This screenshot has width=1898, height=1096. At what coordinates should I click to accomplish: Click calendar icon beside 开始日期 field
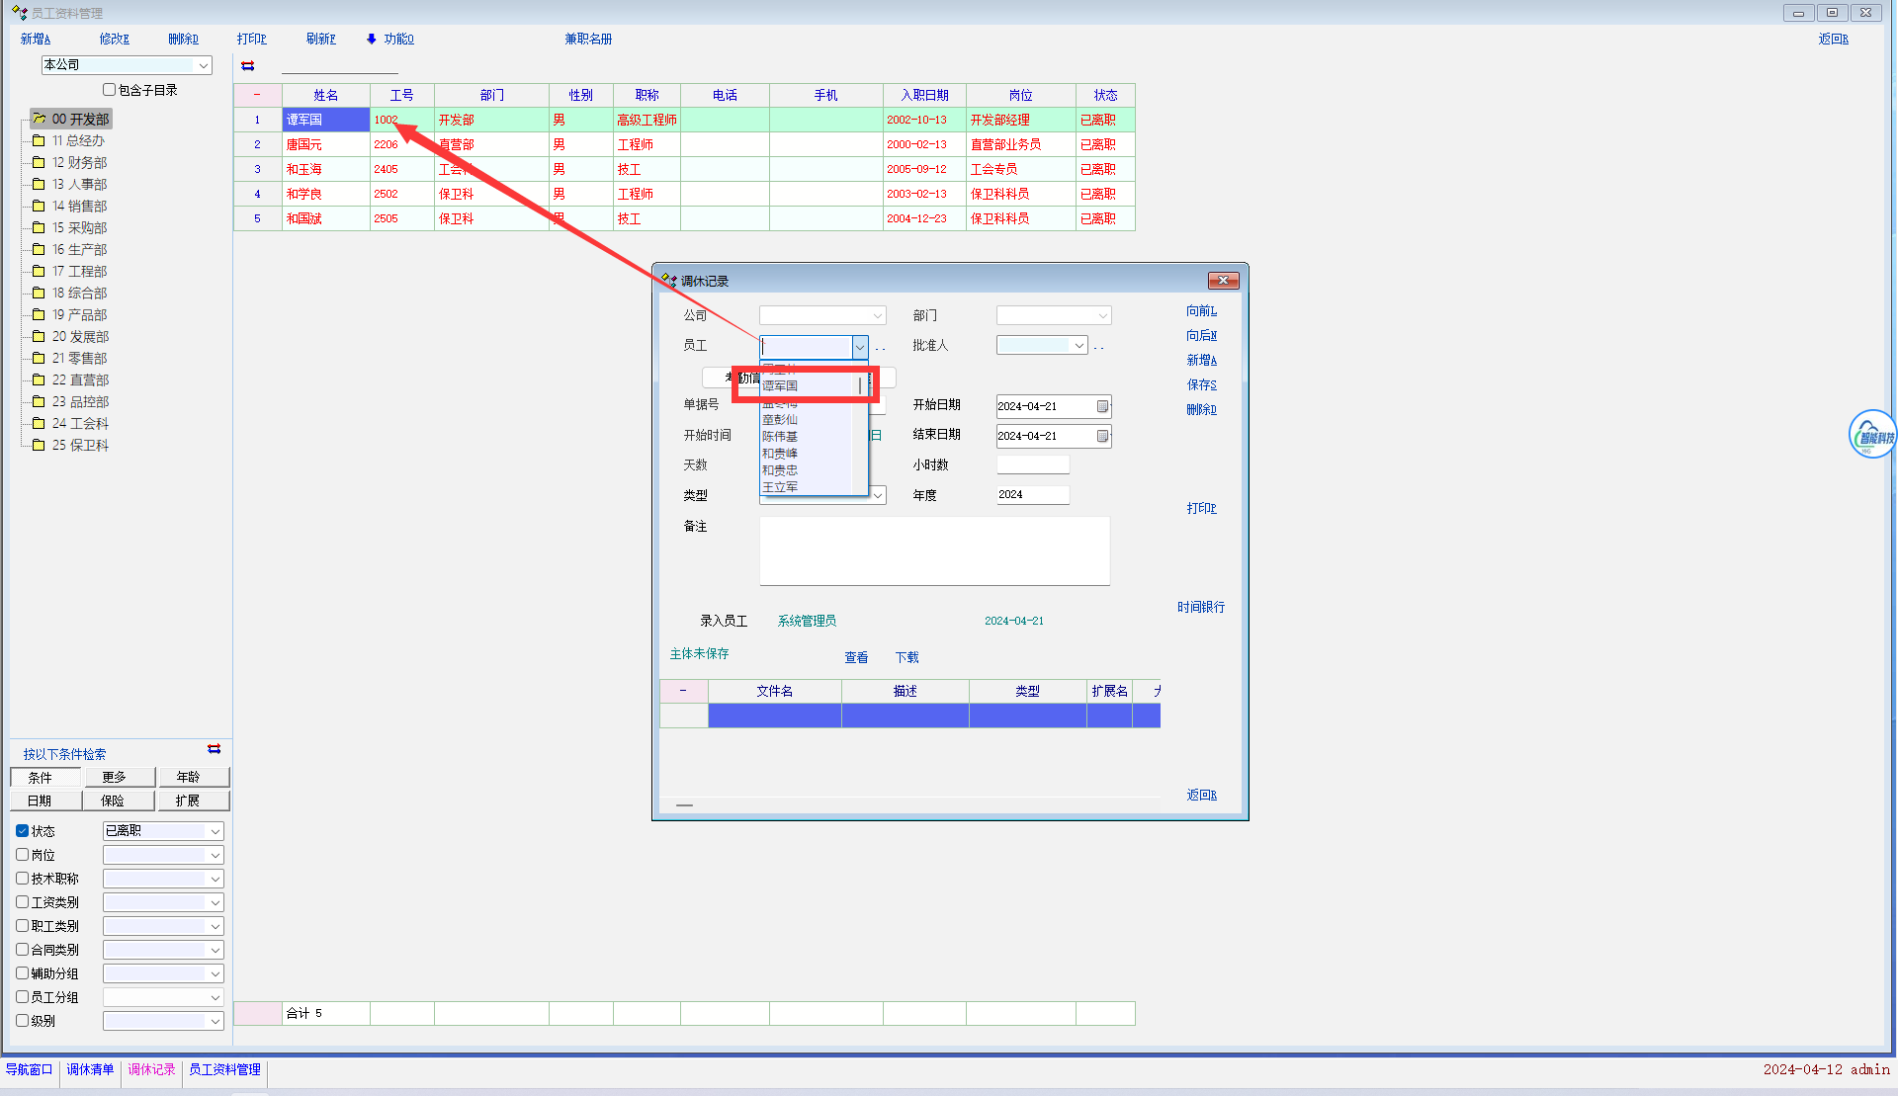point(1102,406)
